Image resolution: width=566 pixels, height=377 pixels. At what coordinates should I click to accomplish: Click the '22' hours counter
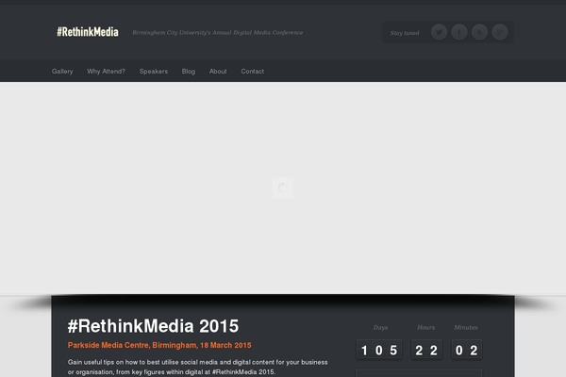[426, 350]
